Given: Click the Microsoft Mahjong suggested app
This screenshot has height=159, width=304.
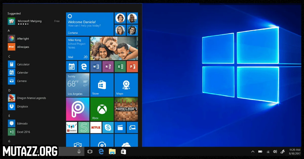Looking at the screenshot, I should (x=29, y=21).
